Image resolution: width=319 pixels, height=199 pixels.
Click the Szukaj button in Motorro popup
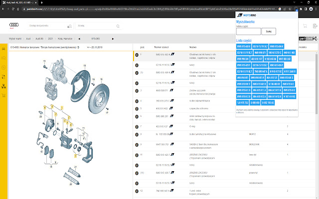click(269, 31)
